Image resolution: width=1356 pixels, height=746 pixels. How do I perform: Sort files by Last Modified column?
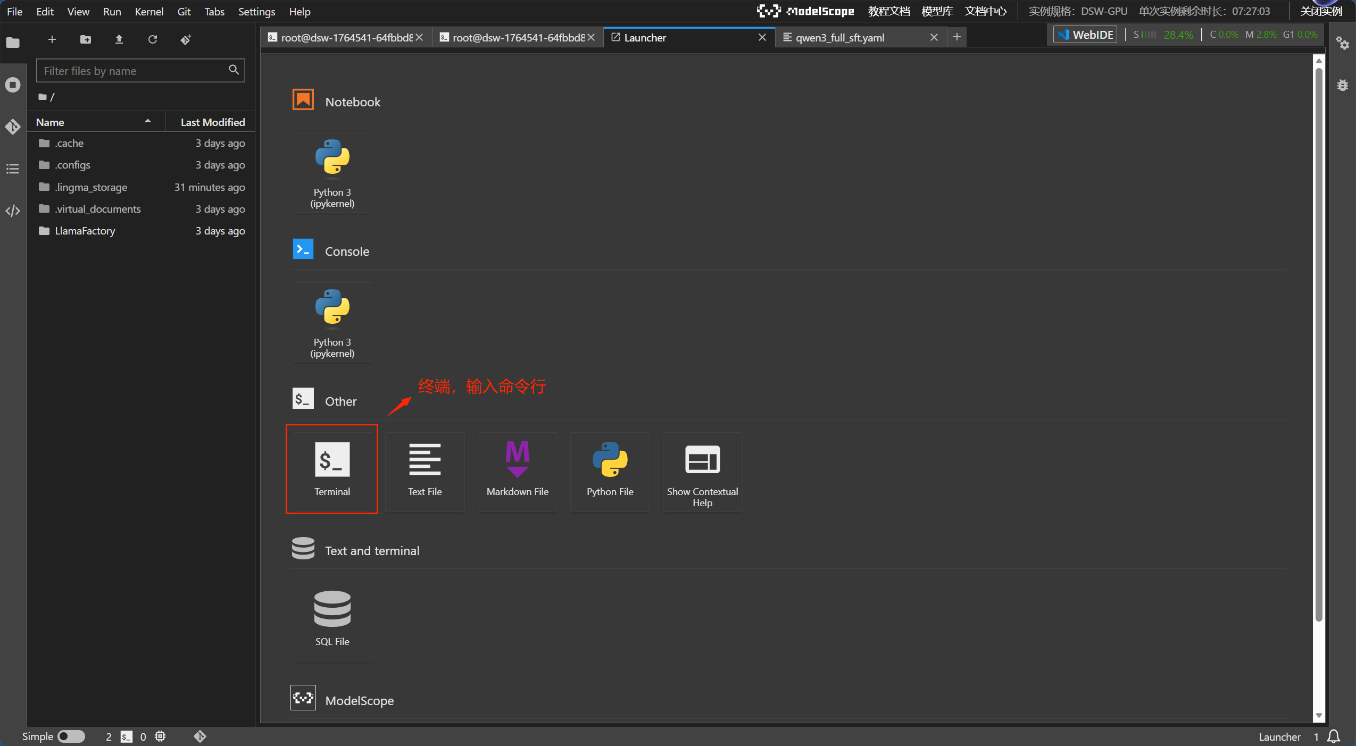point(212,122)
